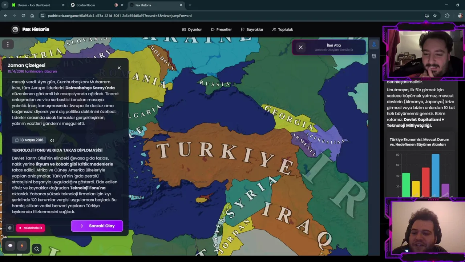465x262 pixels.
Task: Click the Türkiye Ekonomisi chart title
Action: (x=419, y=142)
